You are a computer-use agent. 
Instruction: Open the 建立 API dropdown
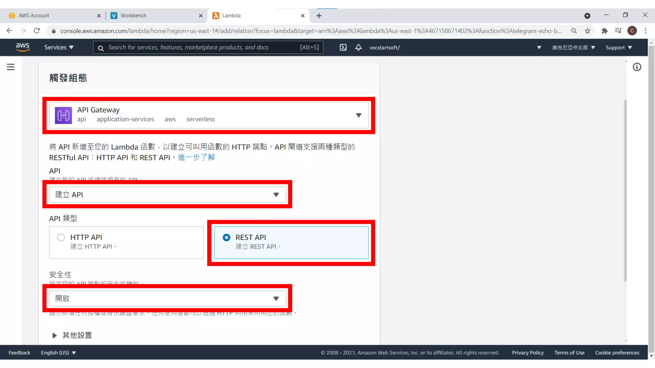(167, 195)
